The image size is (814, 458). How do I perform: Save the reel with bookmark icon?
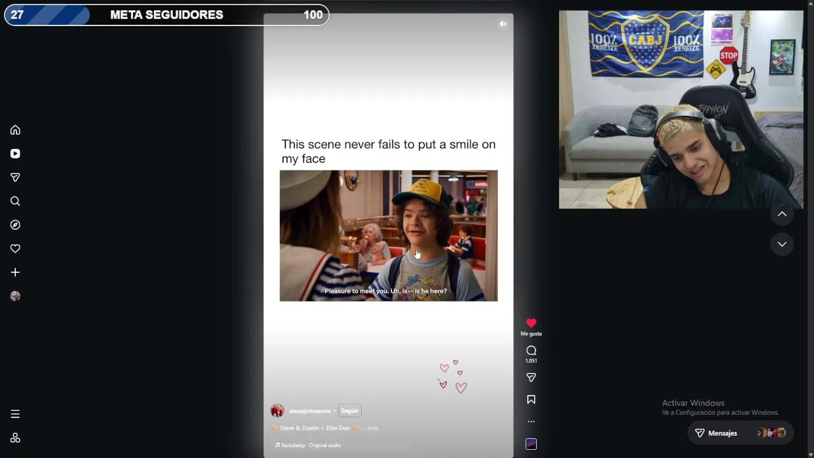531,399
